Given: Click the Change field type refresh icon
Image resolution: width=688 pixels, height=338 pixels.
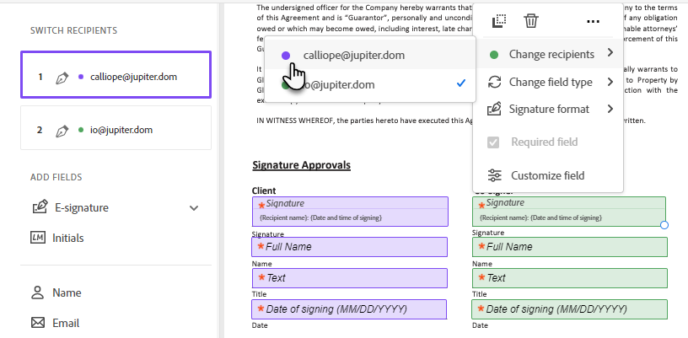Looking at the screenshot, I should 494,82.
